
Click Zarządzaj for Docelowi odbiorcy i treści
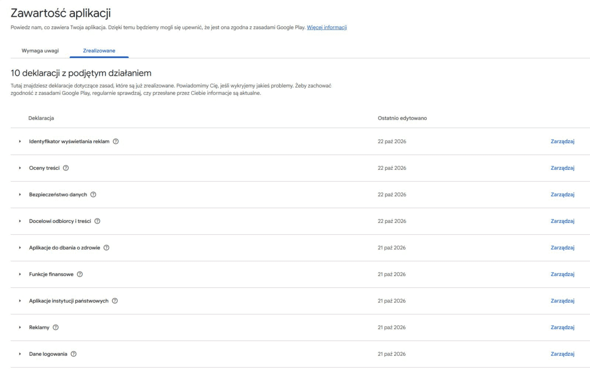tap(562, 221)
